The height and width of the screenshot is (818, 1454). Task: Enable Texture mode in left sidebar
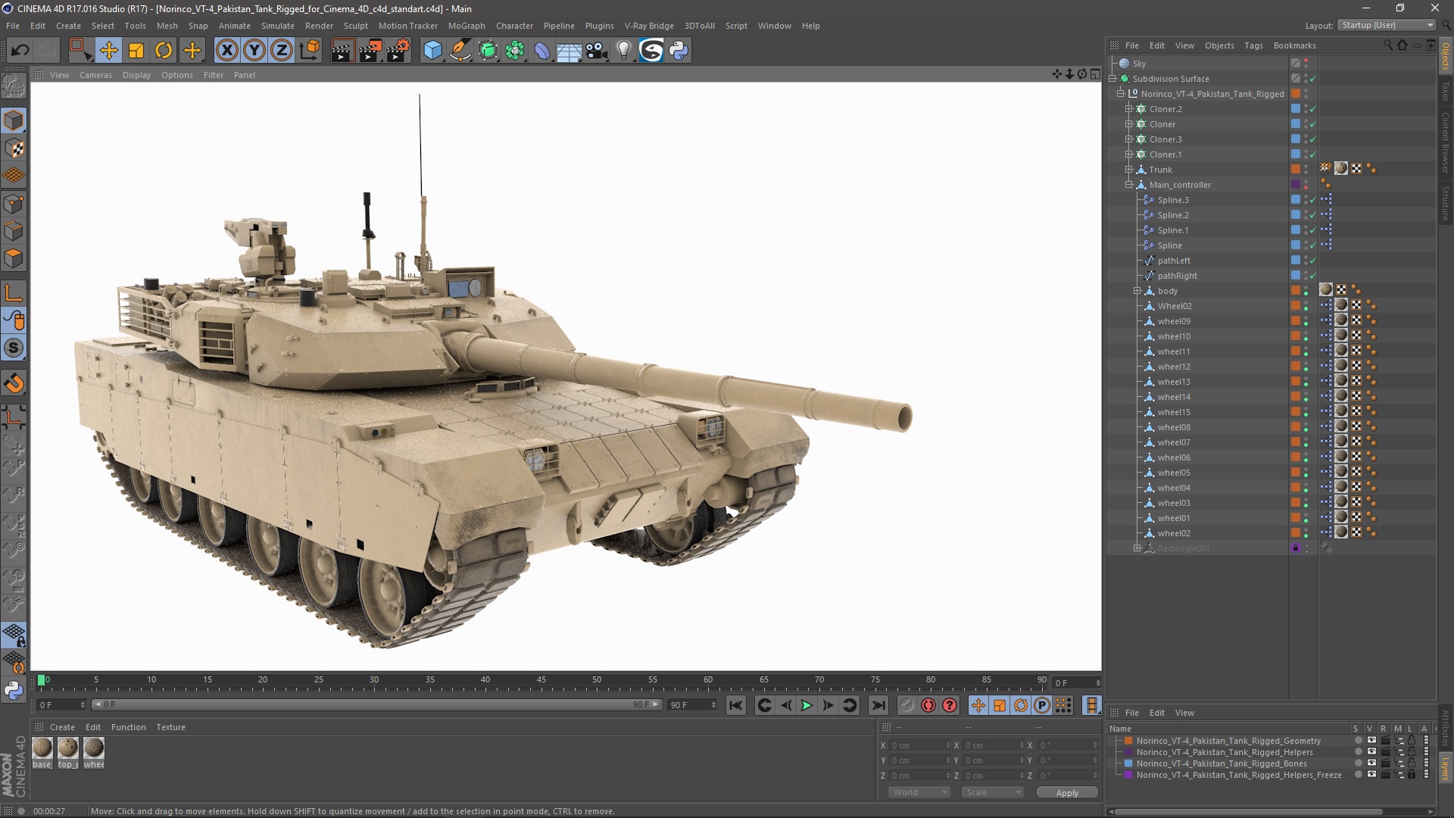pos(14,148)
